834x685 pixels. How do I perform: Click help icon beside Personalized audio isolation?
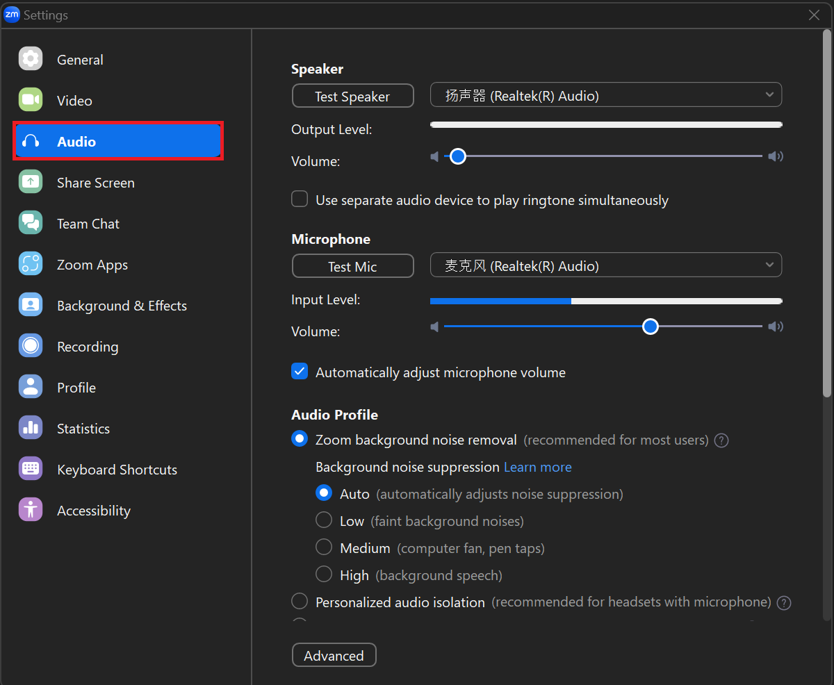point(784,602)
